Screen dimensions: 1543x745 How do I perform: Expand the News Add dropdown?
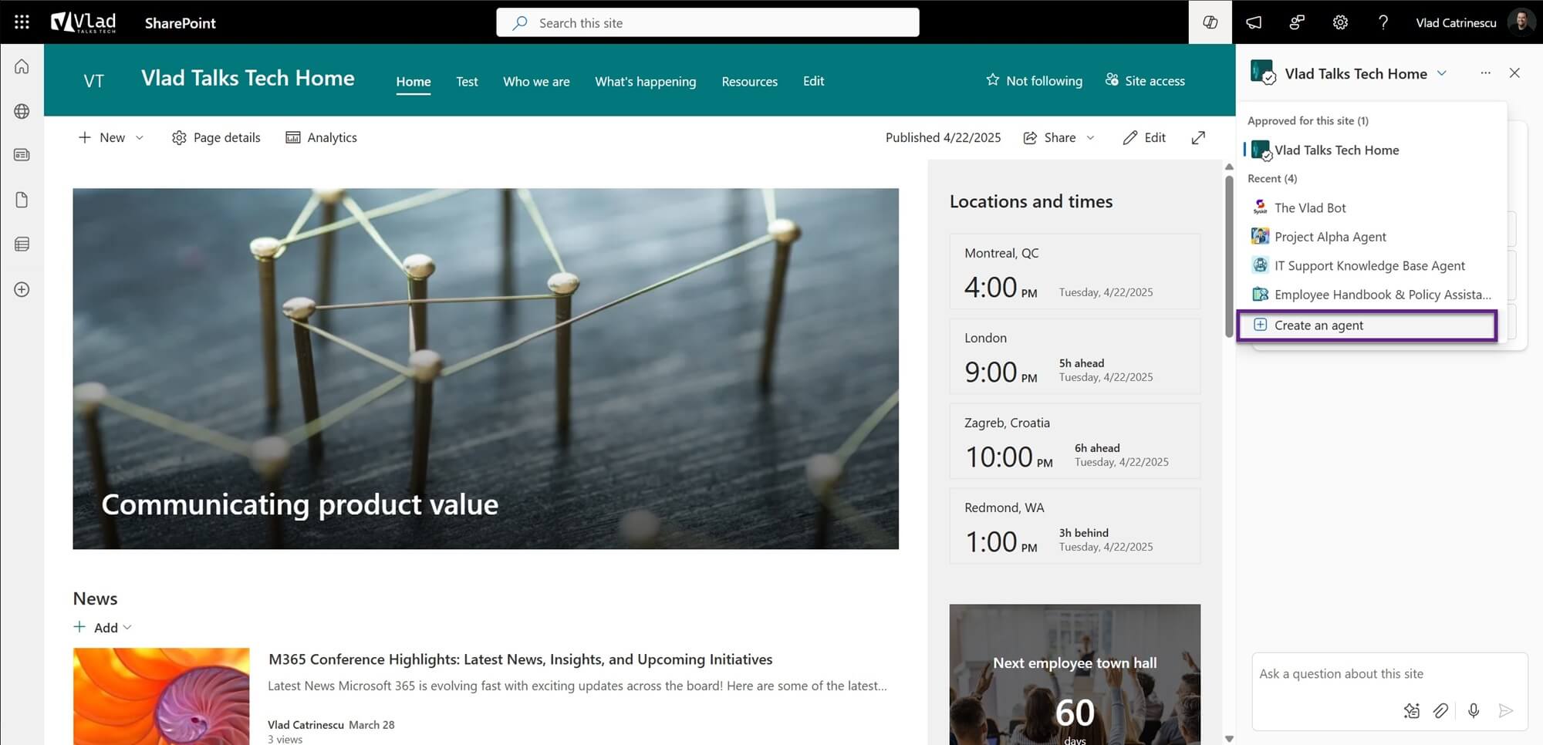pyautogui.click(x=127, y=627)
